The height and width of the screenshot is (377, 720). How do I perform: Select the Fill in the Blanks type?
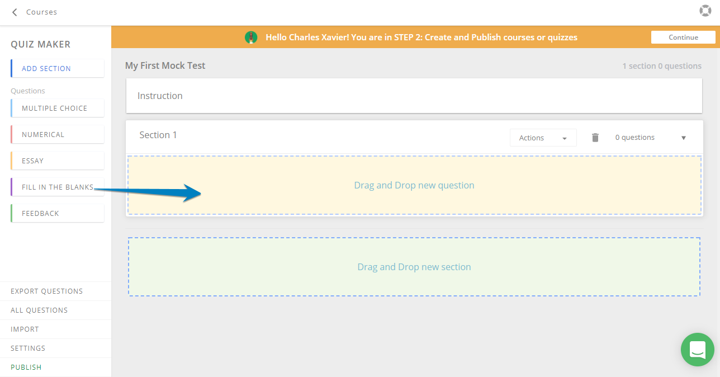tap(57, 187)
